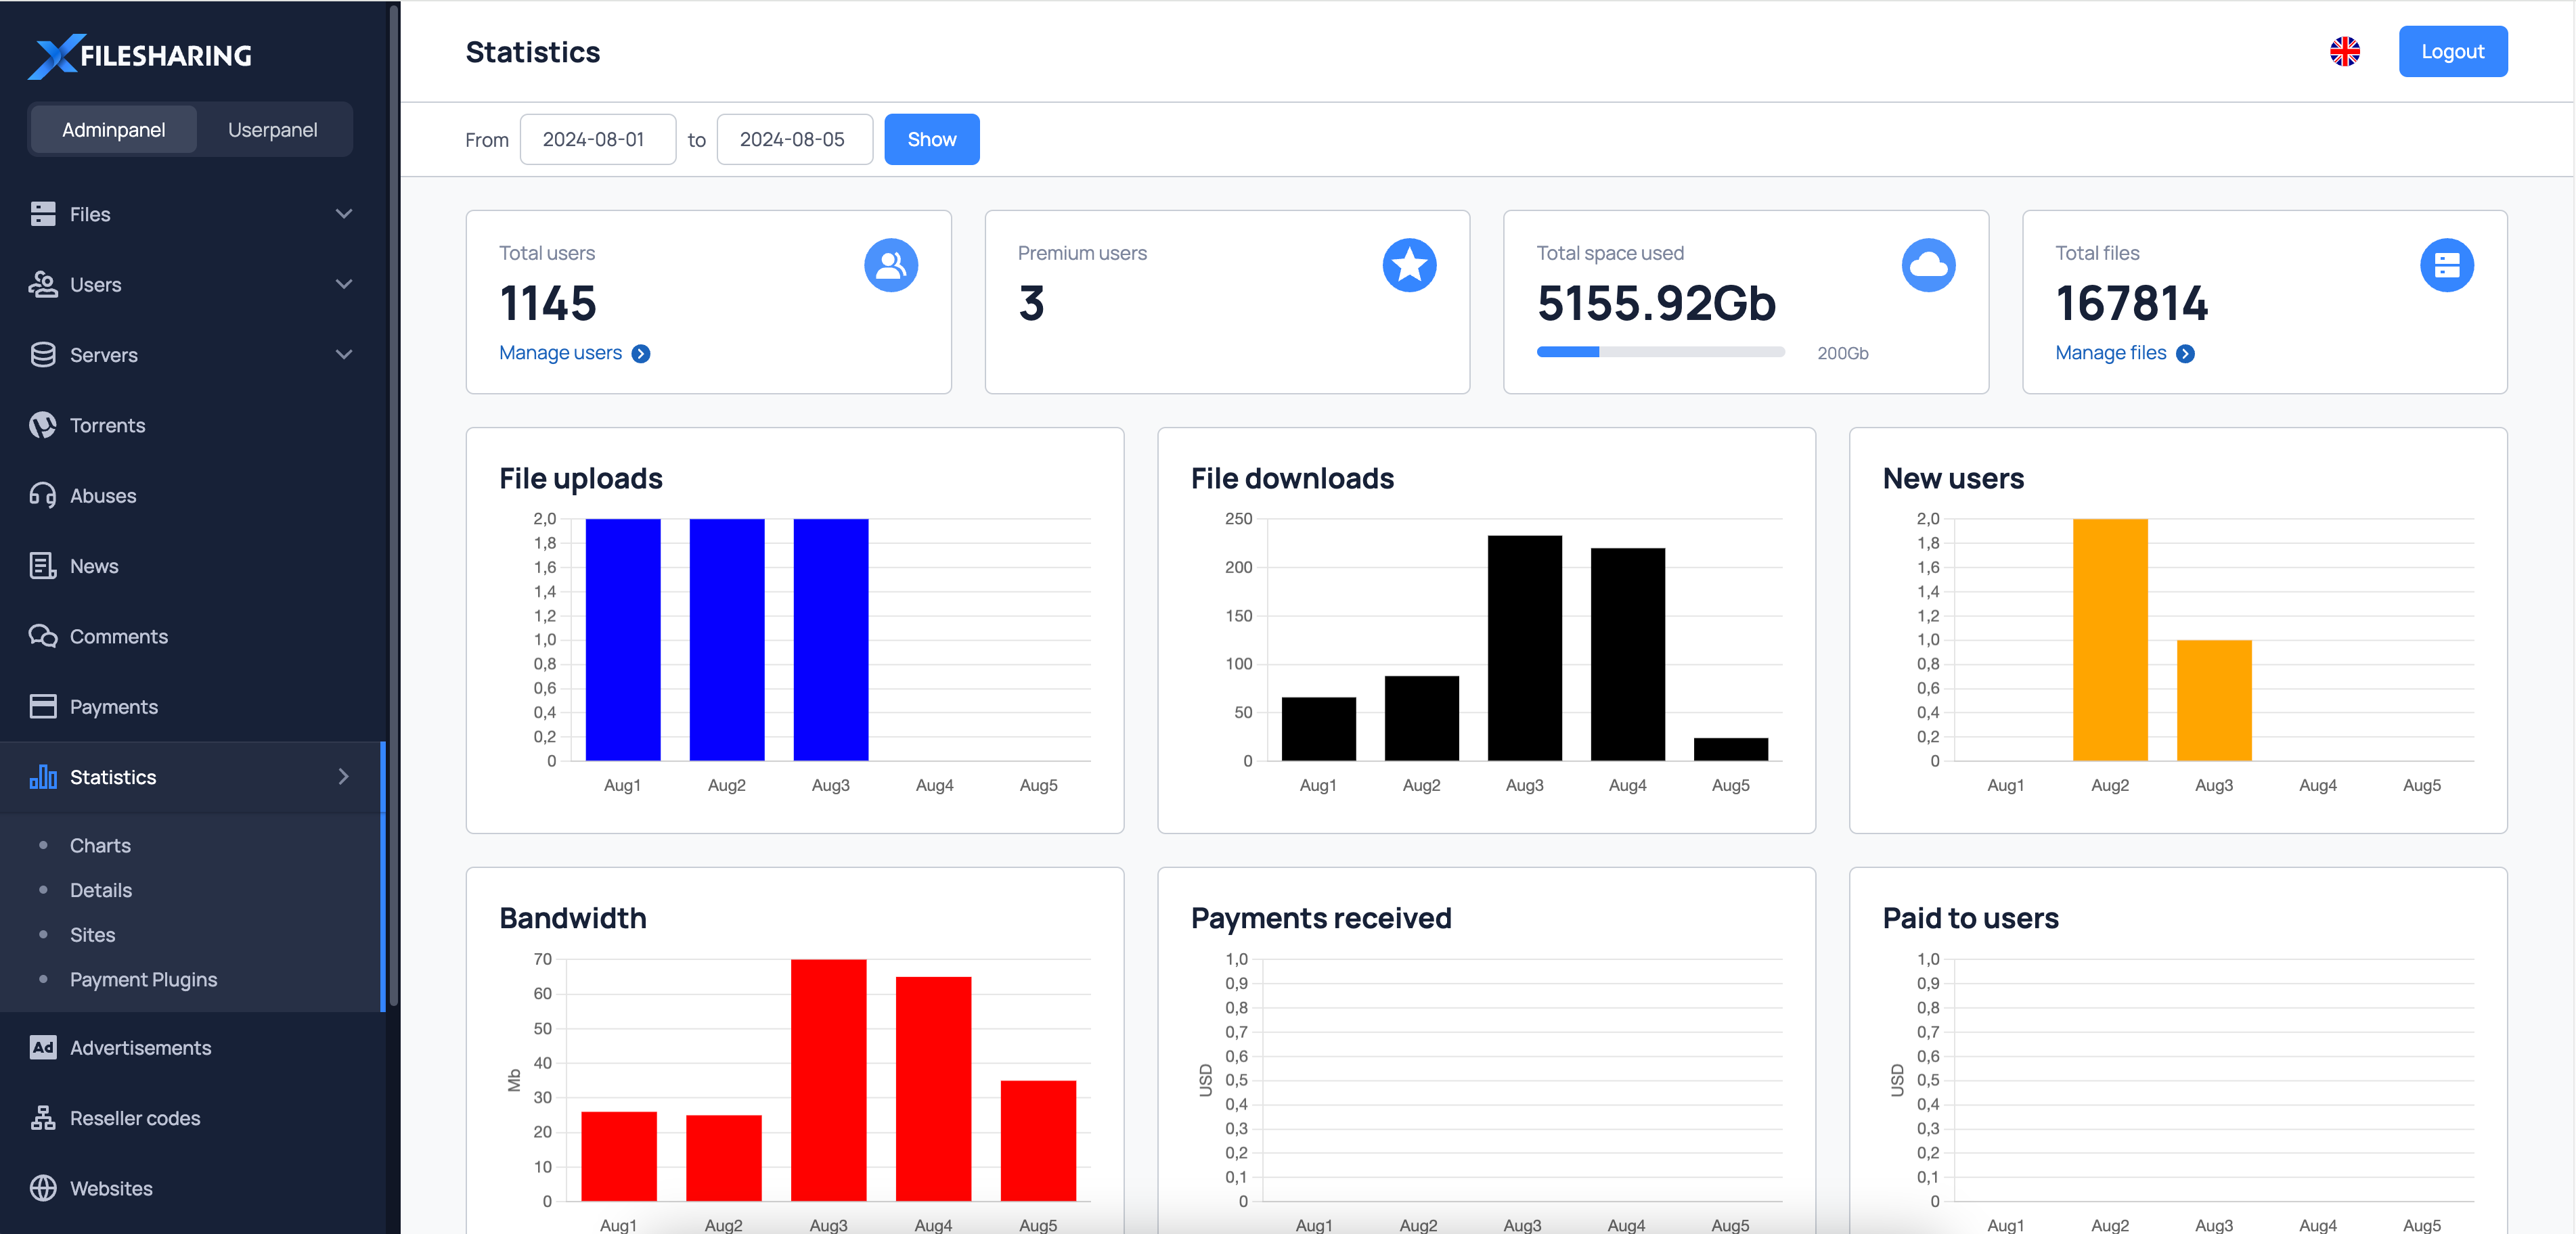Click the UK flag language icon
Image resolution: width=2576 pixels, height=1234 pixels.
coord(2346,51)
